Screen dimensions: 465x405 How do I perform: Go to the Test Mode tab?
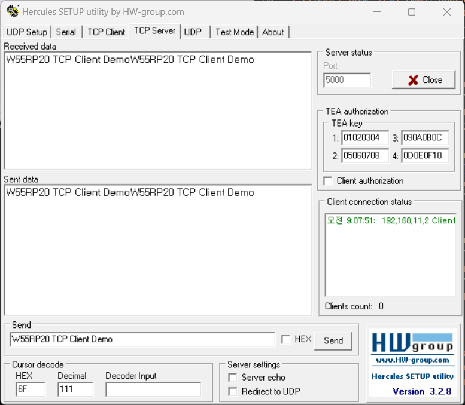click(x=235, y=32)
